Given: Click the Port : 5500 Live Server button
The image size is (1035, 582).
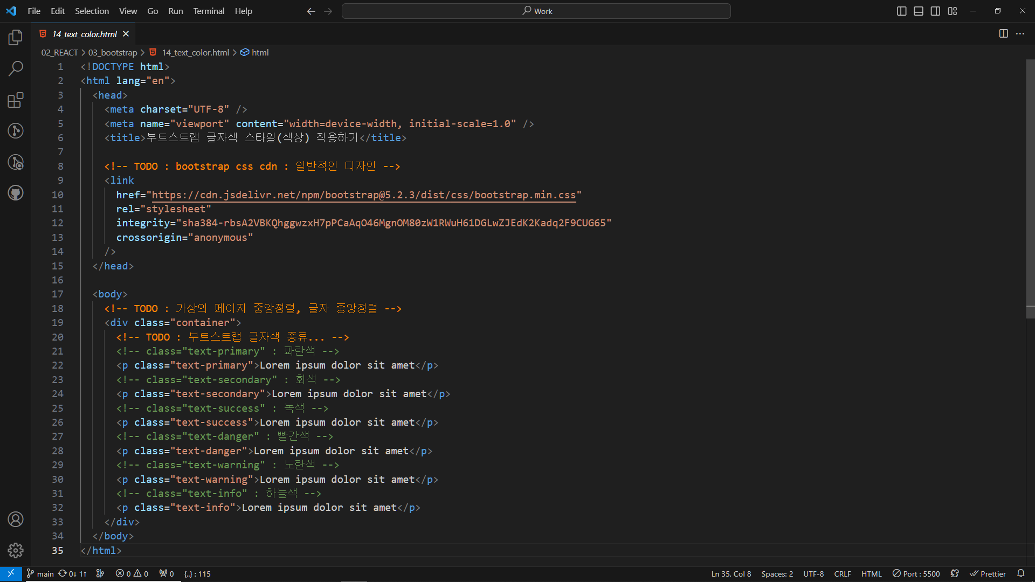Looking at the screenshot, I should (916, 574).
